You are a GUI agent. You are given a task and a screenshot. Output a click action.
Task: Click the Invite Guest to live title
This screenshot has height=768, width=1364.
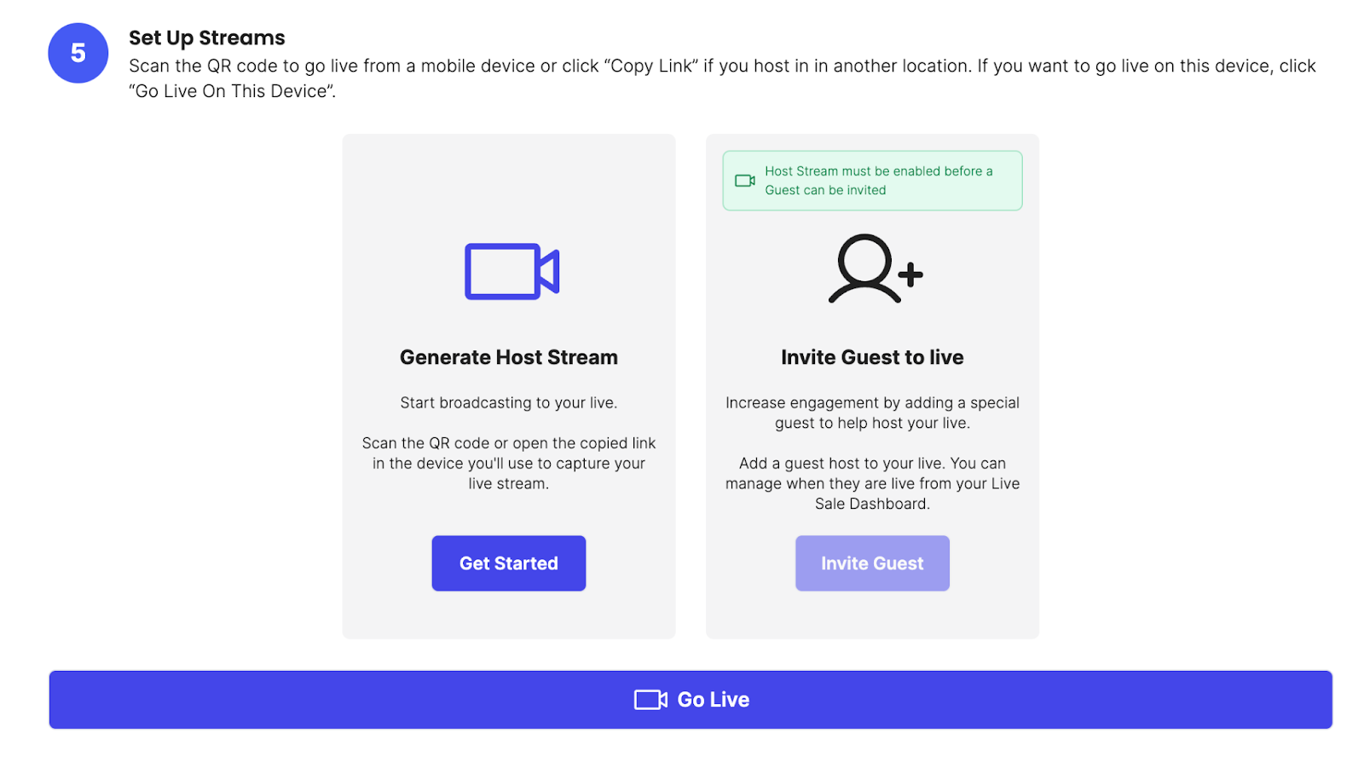point(872,357)
